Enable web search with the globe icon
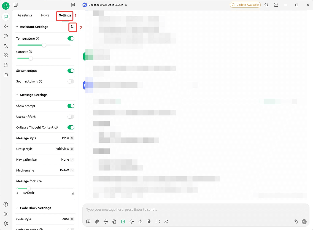313x230 pixels. click(x=106, y=222)
